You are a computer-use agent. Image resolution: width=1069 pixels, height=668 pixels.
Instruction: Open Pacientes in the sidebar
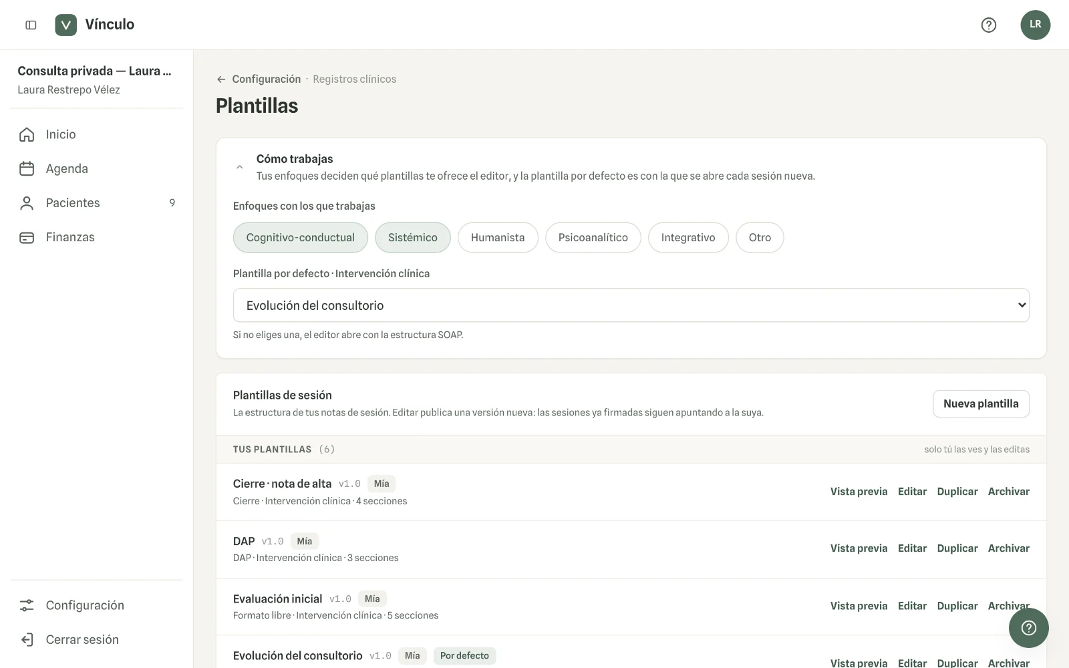(x=97, y=203)
